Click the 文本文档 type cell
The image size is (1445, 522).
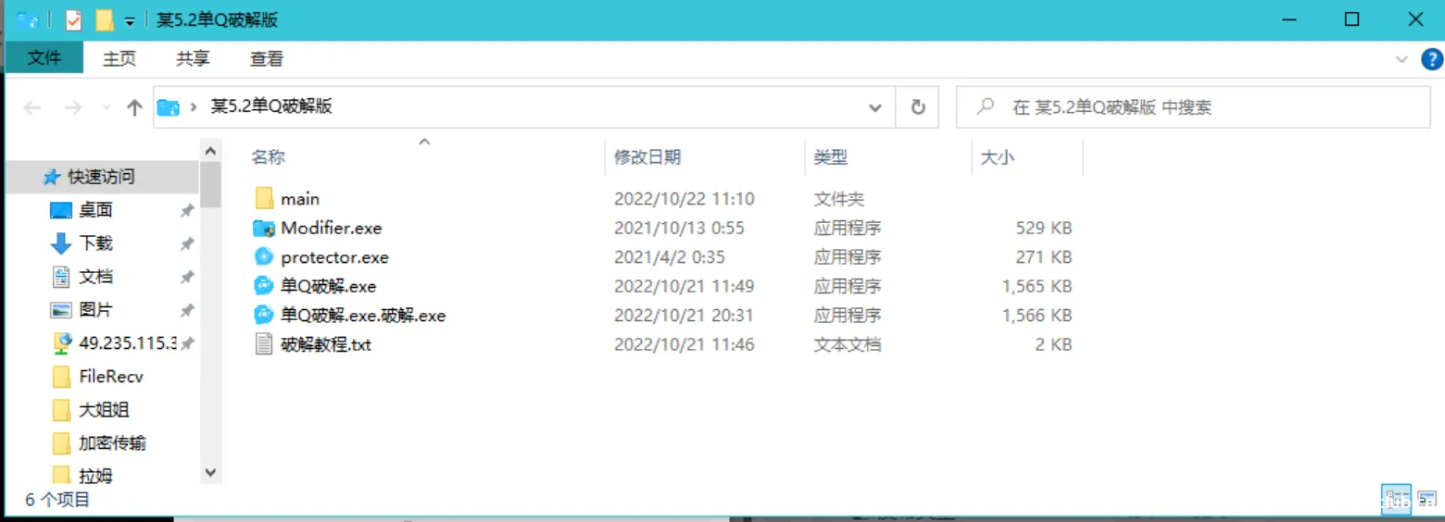click(x=848, y=345)
